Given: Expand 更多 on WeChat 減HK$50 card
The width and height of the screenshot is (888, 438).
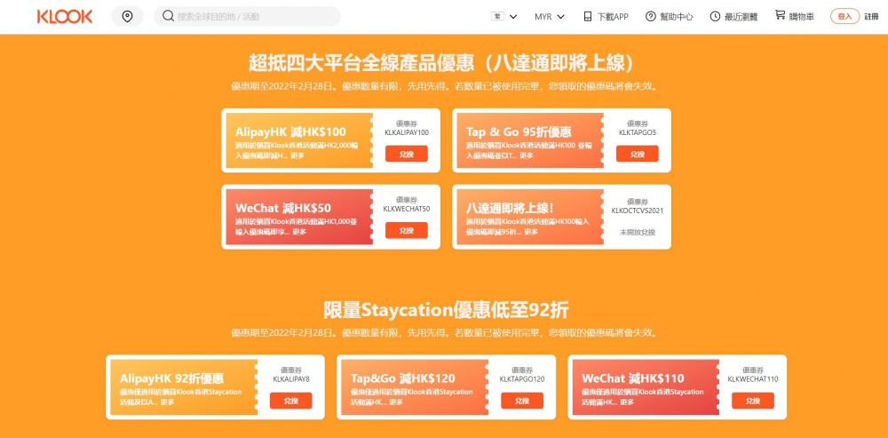Looking at the screenshot, I should 299,232.
